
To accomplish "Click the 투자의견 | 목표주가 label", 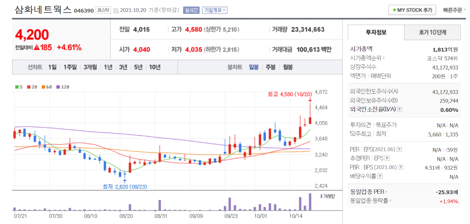I will [373, 125].
